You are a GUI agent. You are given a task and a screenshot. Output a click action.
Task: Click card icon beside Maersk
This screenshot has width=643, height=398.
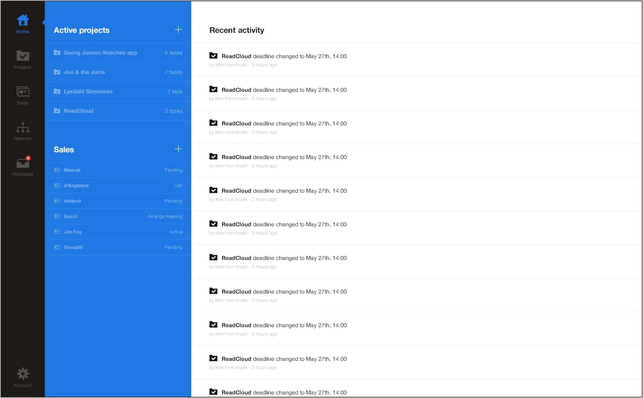tap(57, 170)
